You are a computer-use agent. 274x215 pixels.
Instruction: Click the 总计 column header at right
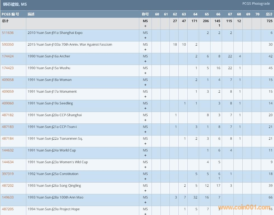[269, 14]
